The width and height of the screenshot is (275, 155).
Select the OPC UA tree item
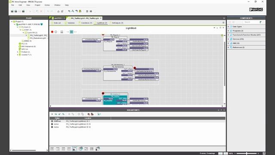click(x=23, y=49)
